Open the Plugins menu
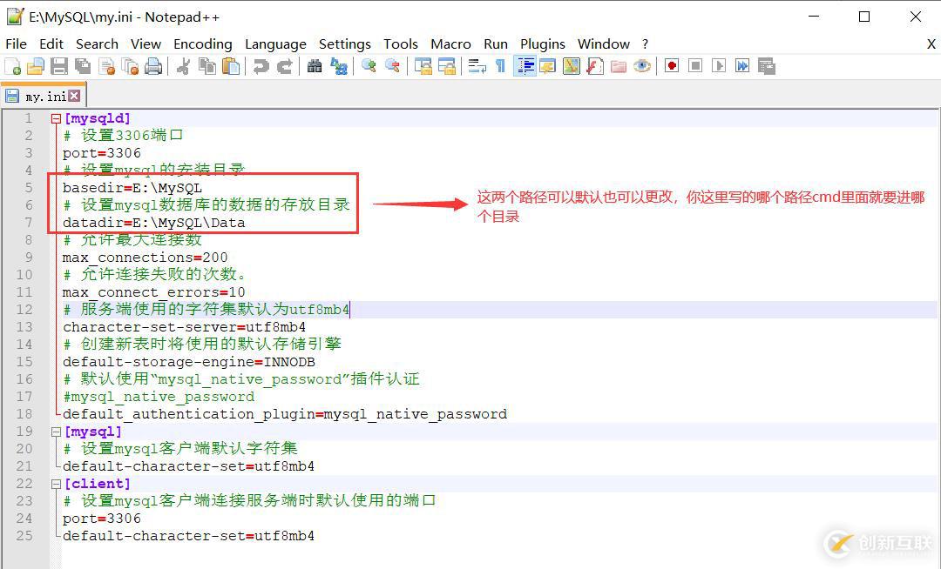This screenshot has width=941, height=569. click(x=543, y=44)
